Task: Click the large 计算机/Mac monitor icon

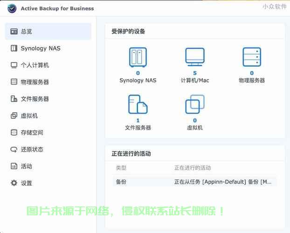Action: tap(195, 57)
